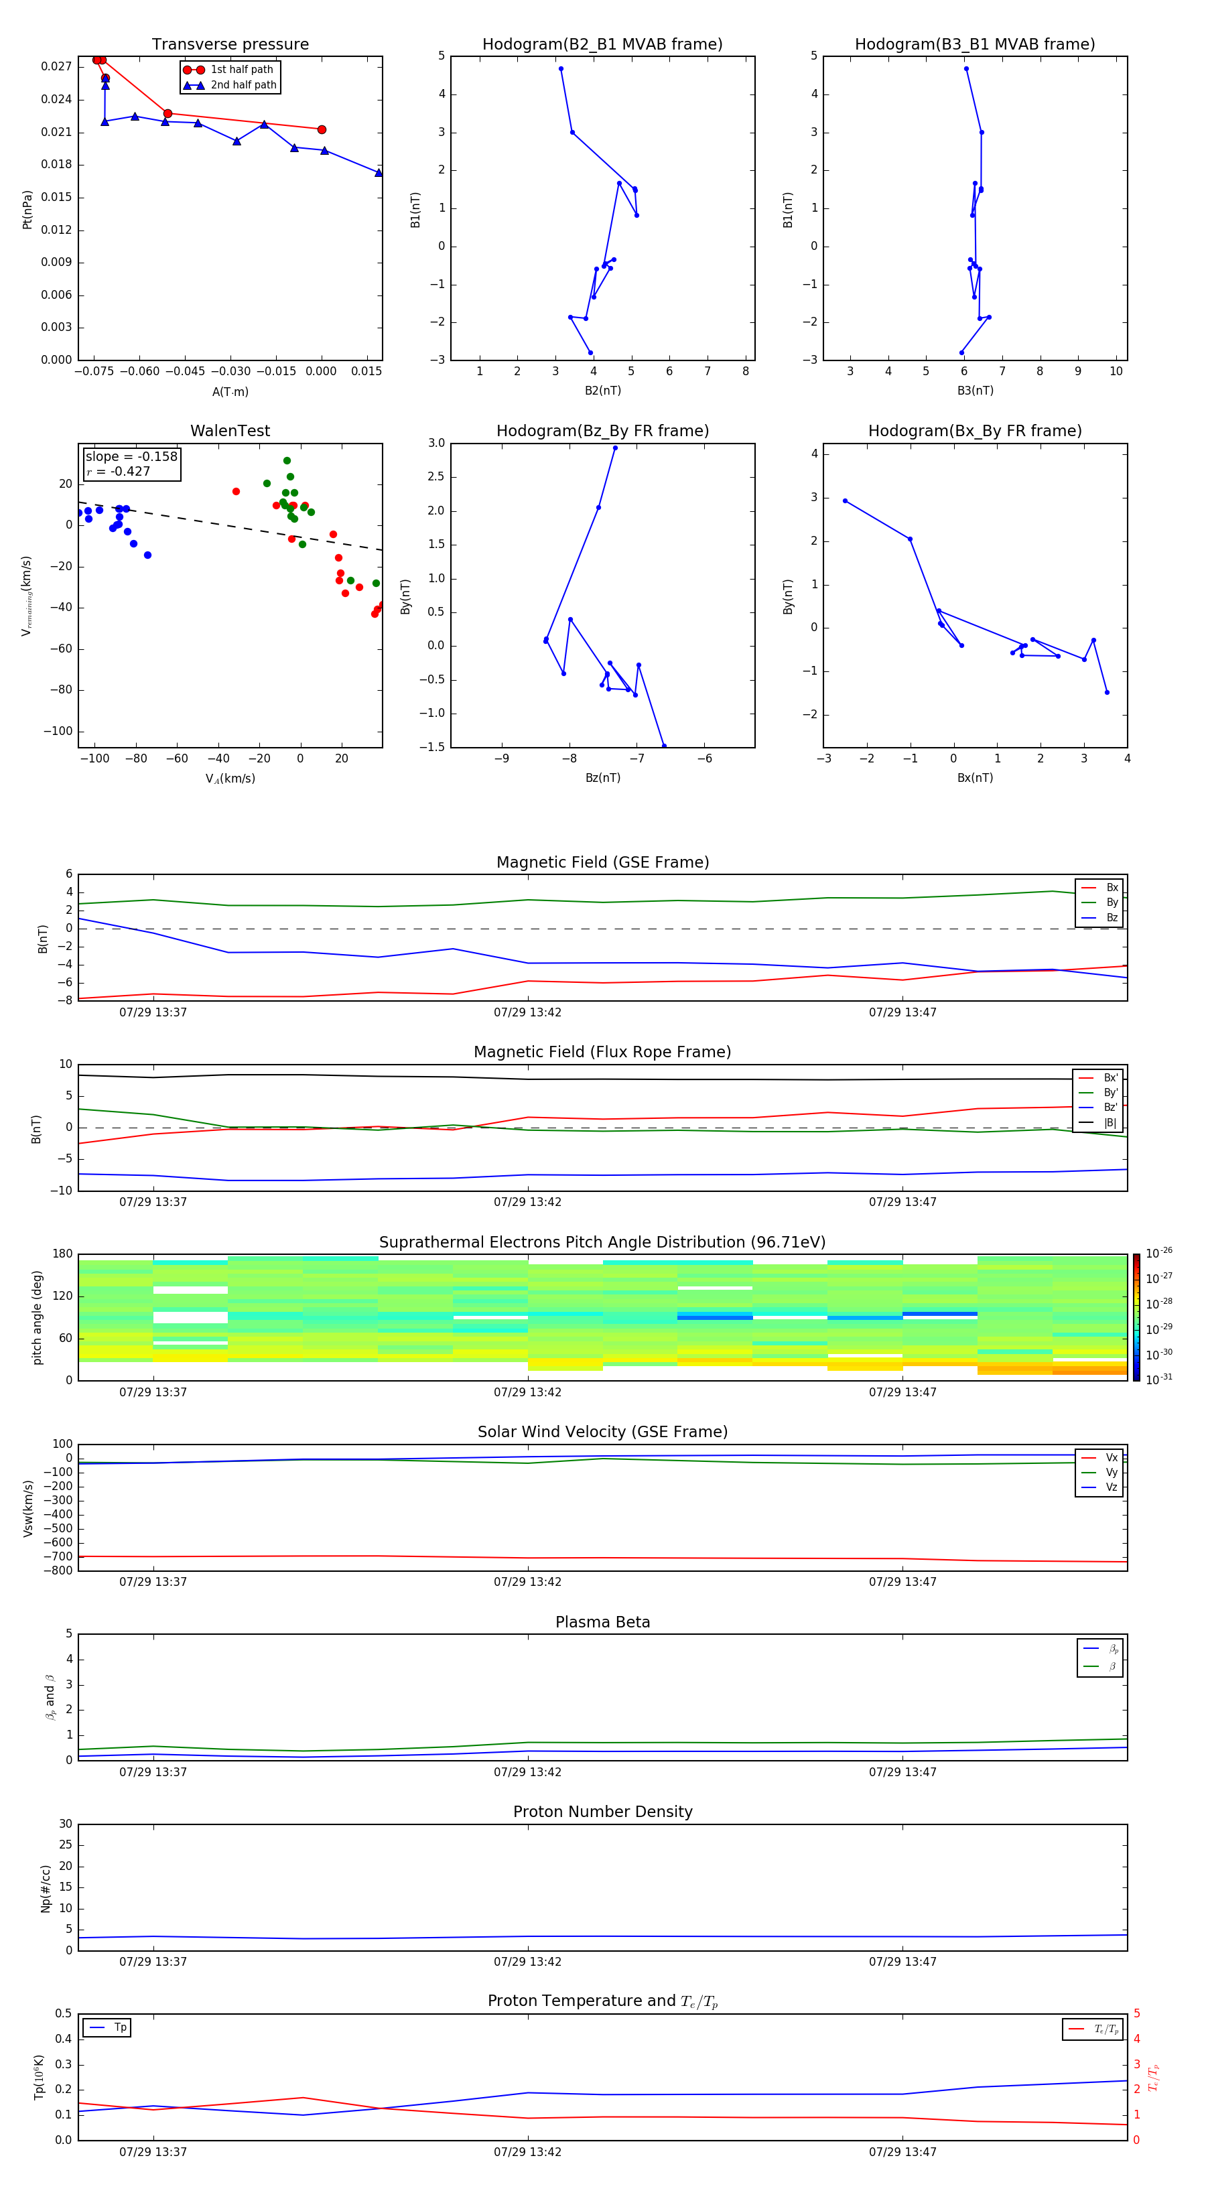Click the 'Magnetic Field (GSE Frame)' title
Image resolution: width=1206 pixels, height=2211 pixels.
pos(602,862)
